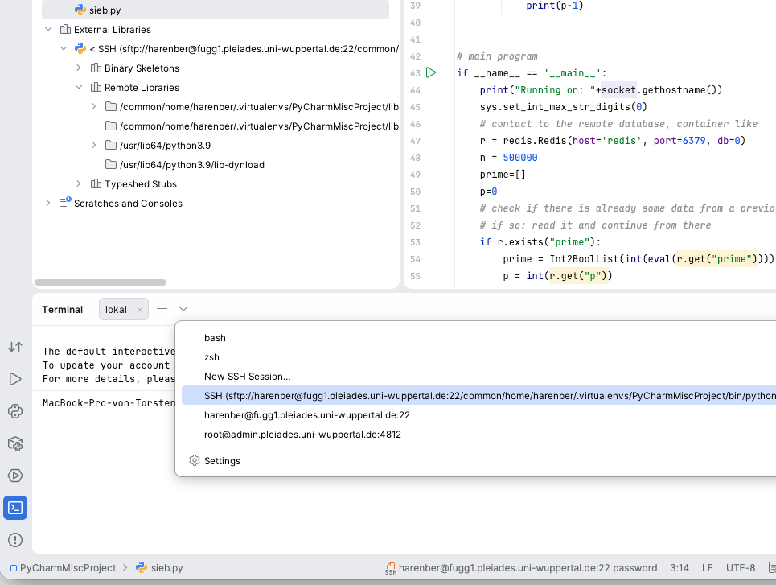Open the Run tool window

click(15, 379)
